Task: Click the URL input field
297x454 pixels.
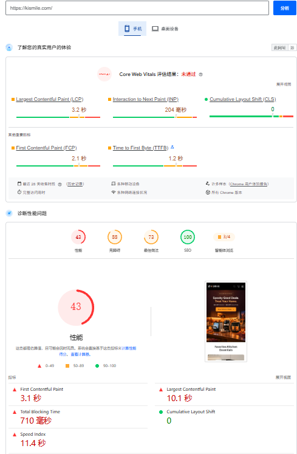Action: coord(137,8)
